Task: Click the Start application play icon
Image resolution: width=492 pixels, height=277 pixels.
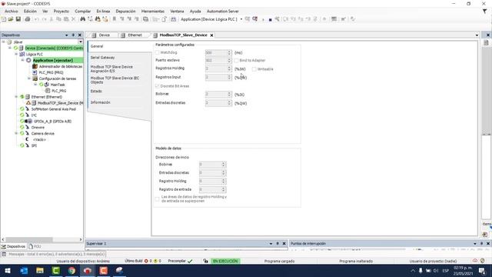Action: point(263,19)
